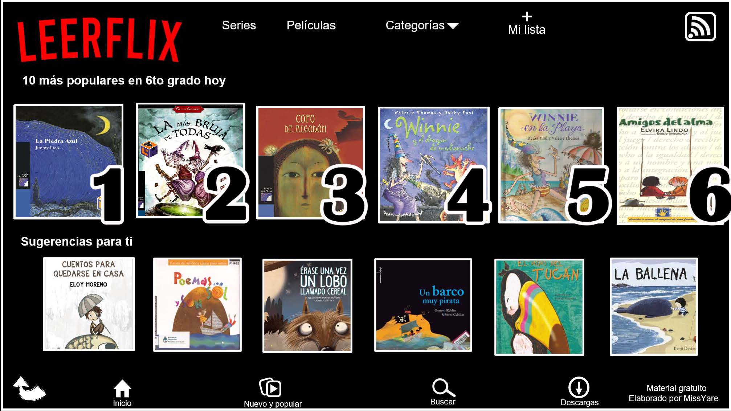Open the Series menu item
Viewport: 731px width, 411px height.
tap(239, 25)
